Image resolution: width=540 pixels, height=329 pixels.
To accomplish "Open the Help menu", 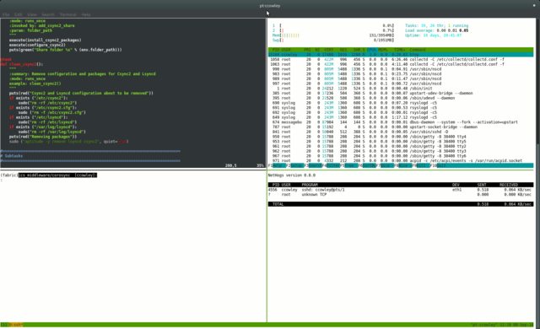I will click(86, 14).
